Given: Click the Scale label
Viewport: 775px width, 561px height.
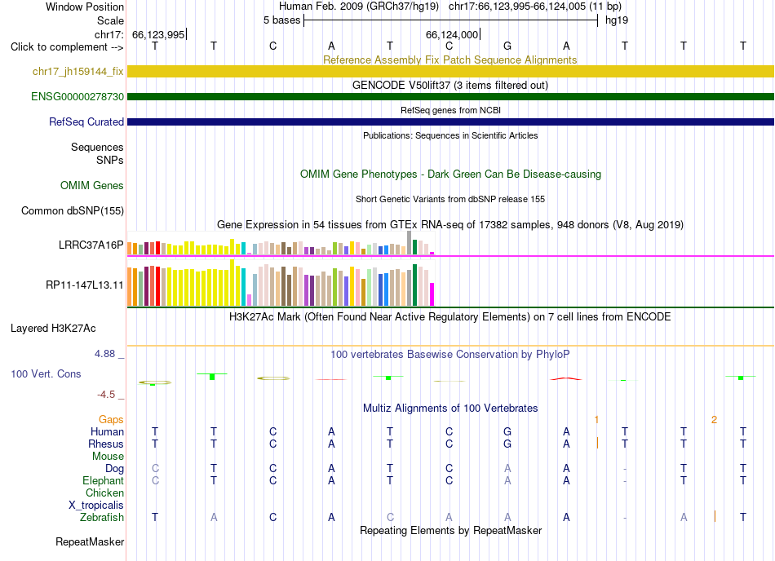Looking at the screenshot, I should [110, 20].
